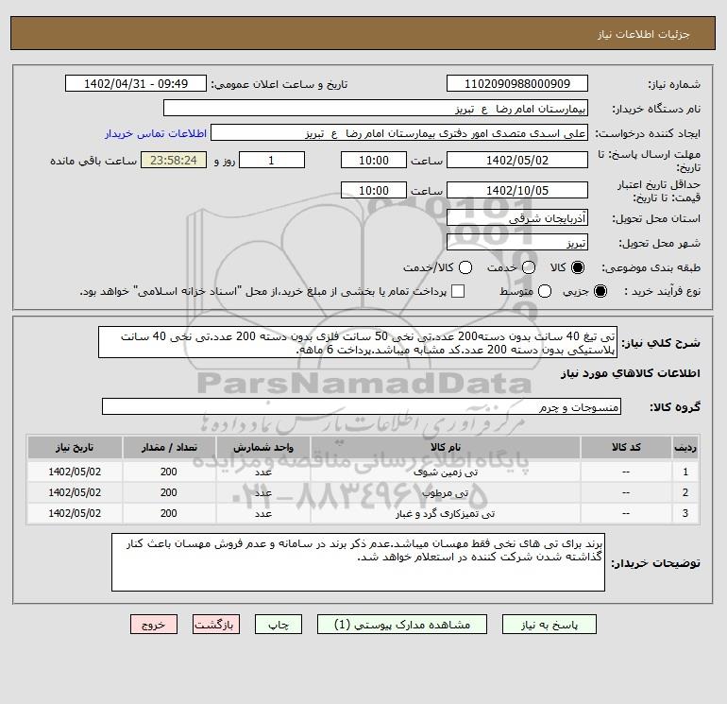Click the جزئیات اطلاعات نیاز page title
Viewport: 727px width, 704px height.
click(x=644, y=35)
